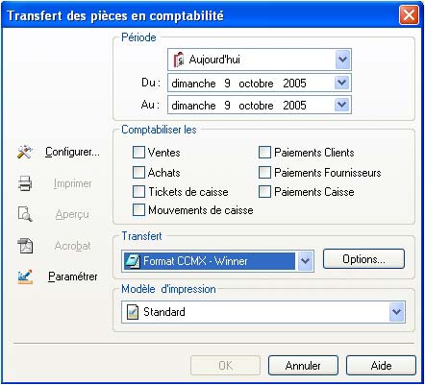Click the Aperçu magnifier preview icon
The height and width of the screenshot is (385, 425).
tap(25, 214)
